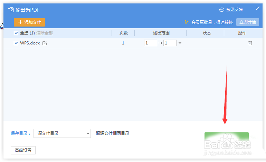Viewport: 266px width, 162px height.
Task: Click the green start conversion button
Action: coord(227,139)
